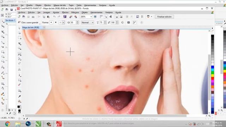Open Imagen menu in Photo-Paint

tap(47, 13)
